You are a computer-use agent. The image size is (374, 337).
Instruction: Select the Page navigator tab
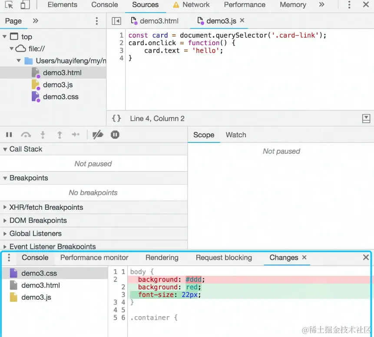pos(13,21)
